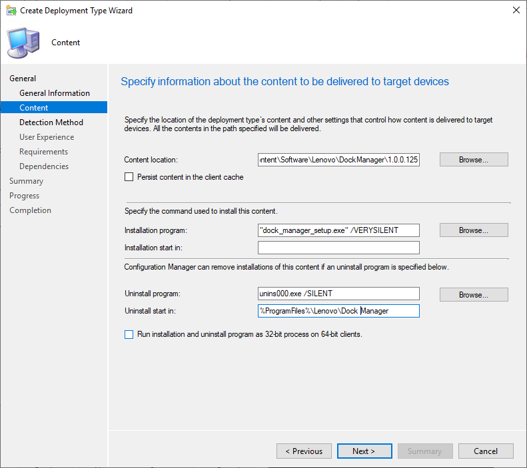Image resolution: width=527 pixels, height=468 pixels.
Task: Click 'Specify the location of the deployment' text
Action: pos(308,124)
